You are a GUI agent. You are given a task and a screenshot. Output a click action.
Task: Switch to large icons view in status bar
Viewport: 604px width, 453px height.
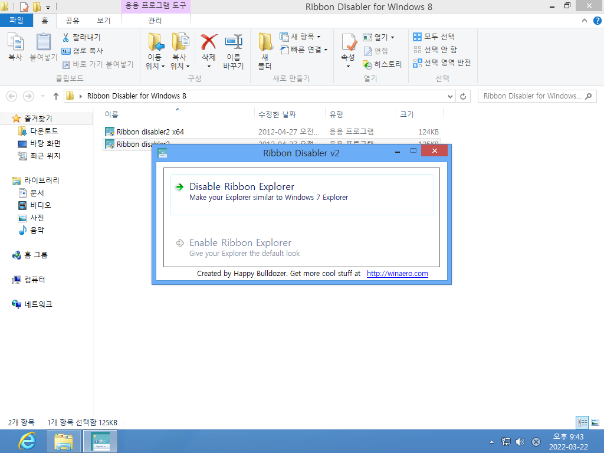595,422
